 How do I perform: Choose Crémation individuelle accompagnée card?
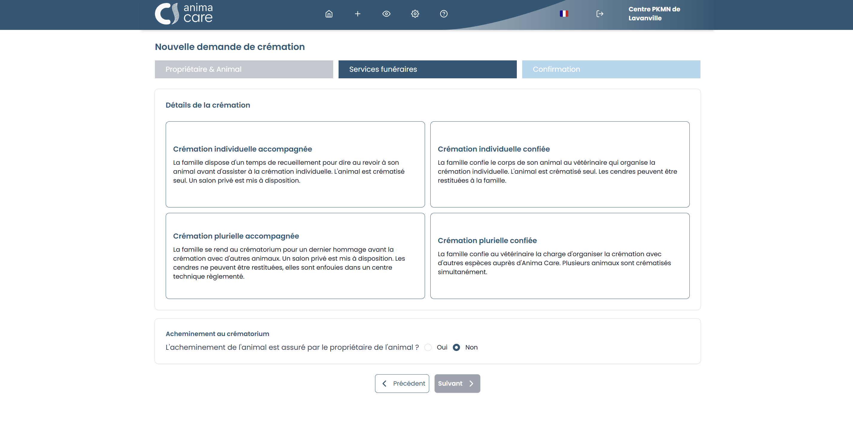point(295,164)
